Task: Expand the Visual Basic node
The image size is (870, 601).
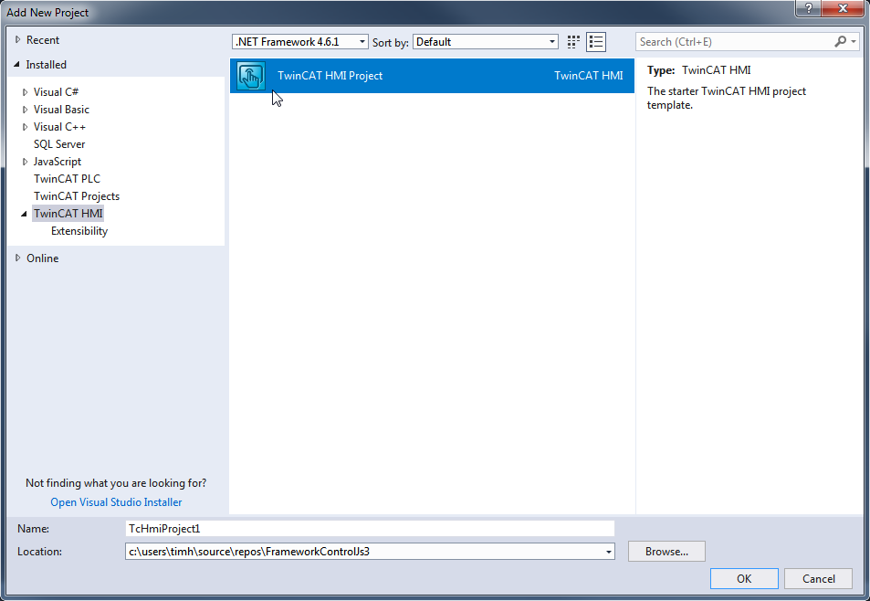Action: pyautogui.click(x=25, y=110)
